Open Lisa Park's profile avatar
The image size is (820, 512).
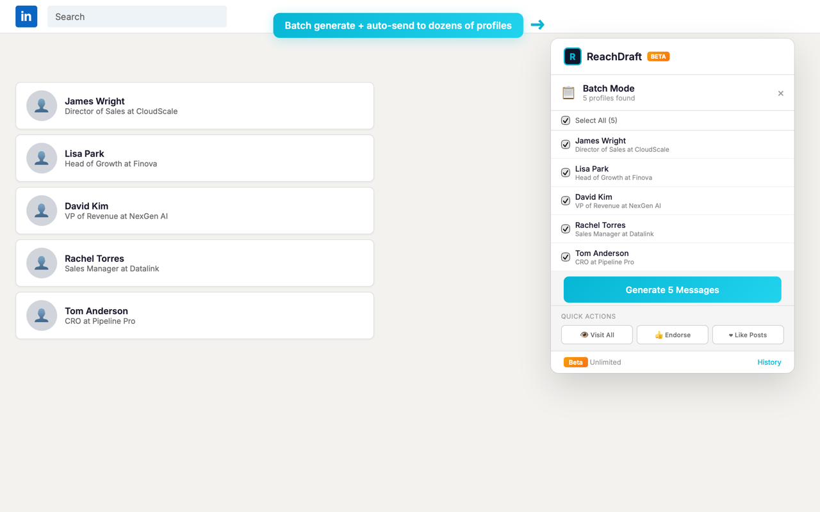pyautogui.click(x=42, y=158)
